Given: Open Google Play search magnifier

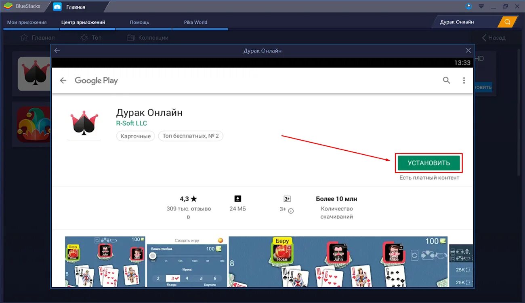Looking at the screenshot, I should [446, 80].
